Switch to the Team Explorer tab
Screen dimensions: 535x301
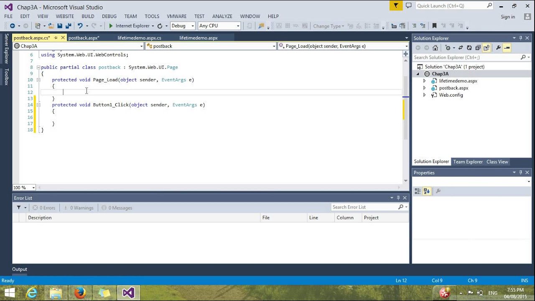(468, 162)
